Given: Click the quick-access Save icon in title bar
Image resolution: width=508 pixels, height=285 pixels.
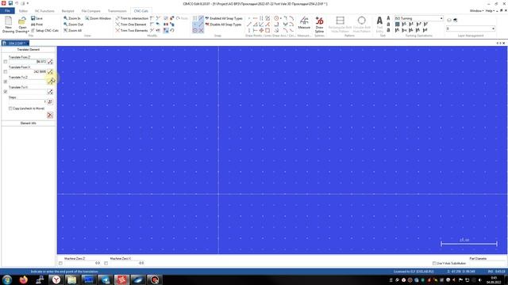Looking at the screenshot, I should pos(10,3).
